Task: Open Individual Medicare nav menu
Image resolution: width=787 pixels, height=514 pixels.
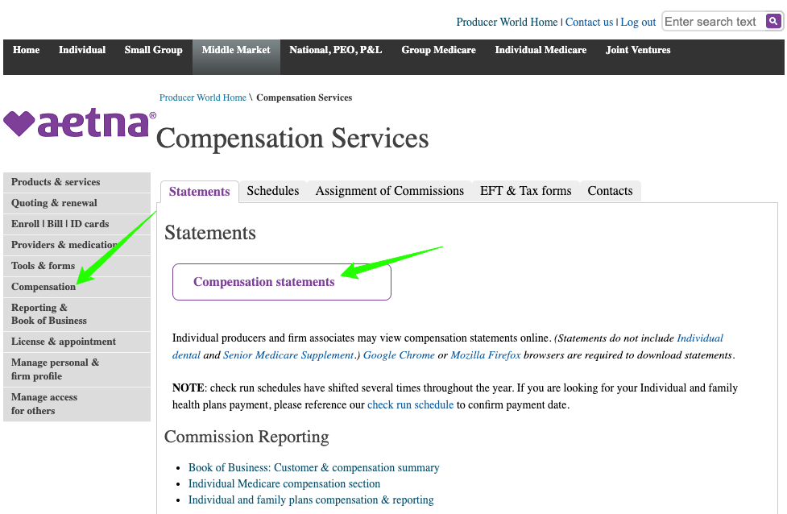Action: point(541,50)
